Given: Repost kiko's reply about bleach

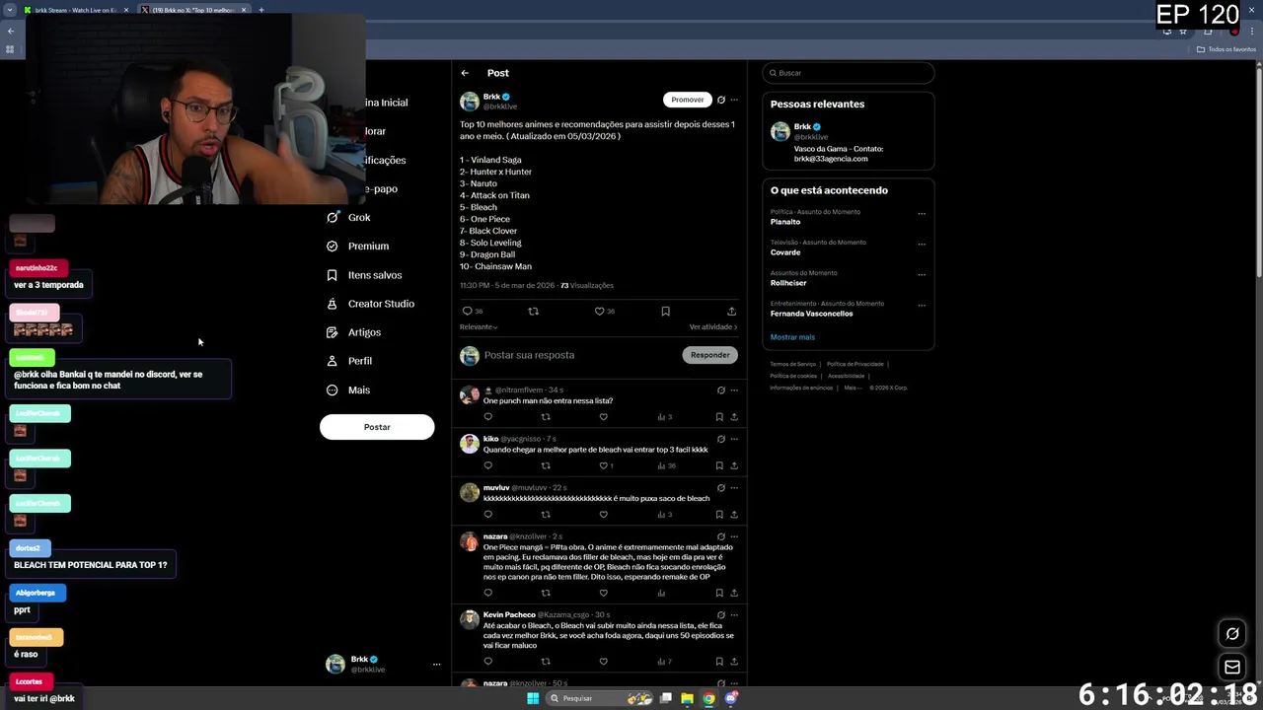Looking at the screenshot, I should [546, 465].
